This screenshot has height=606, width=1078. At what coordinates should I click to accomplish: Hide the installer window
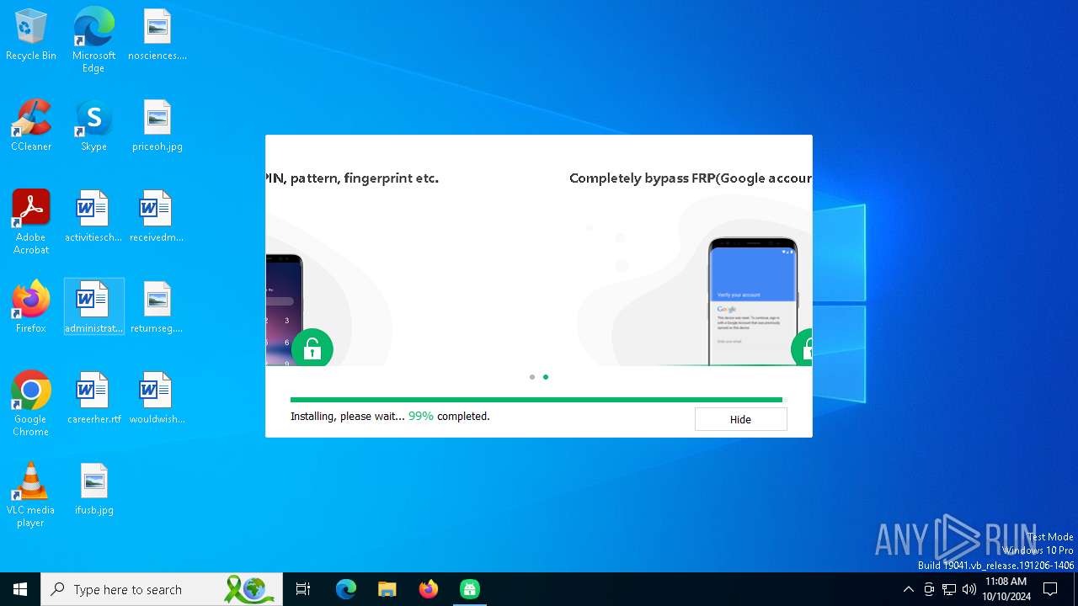click(740, 419)
